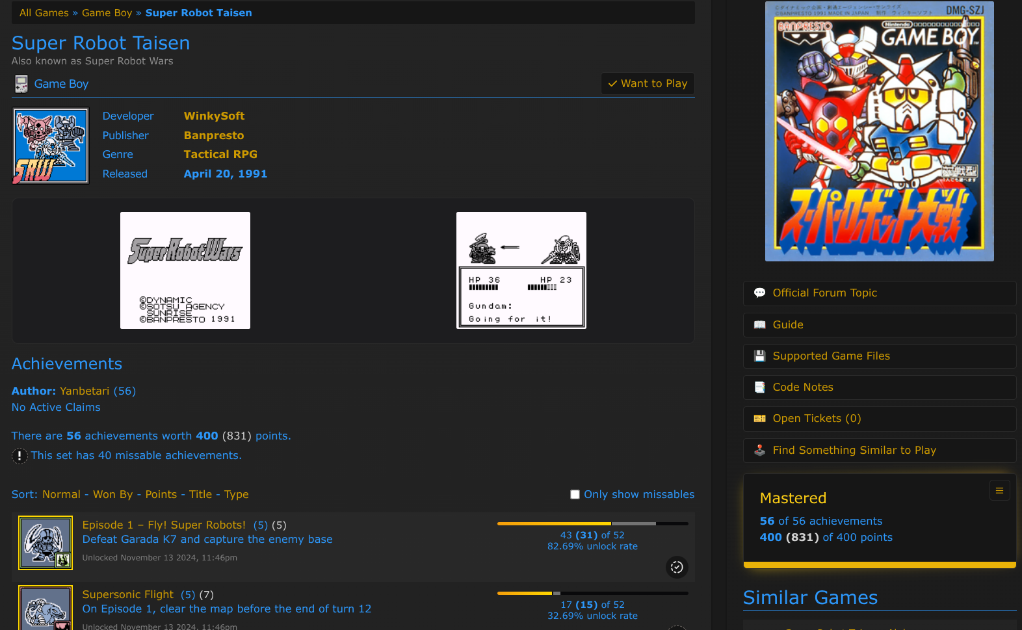The height and width of the screenshot is (630, 1022).
Task: Click the joystick icon for similar games
Action: click(759, 450)
